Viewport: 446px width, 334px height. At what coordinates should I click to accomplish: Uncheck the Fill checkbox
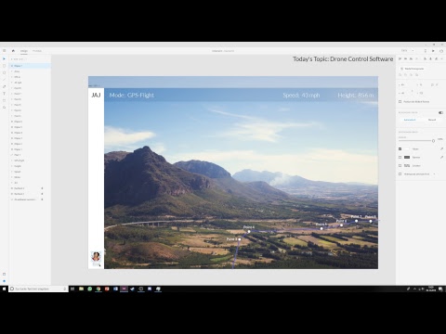click(x=400, y=148)
